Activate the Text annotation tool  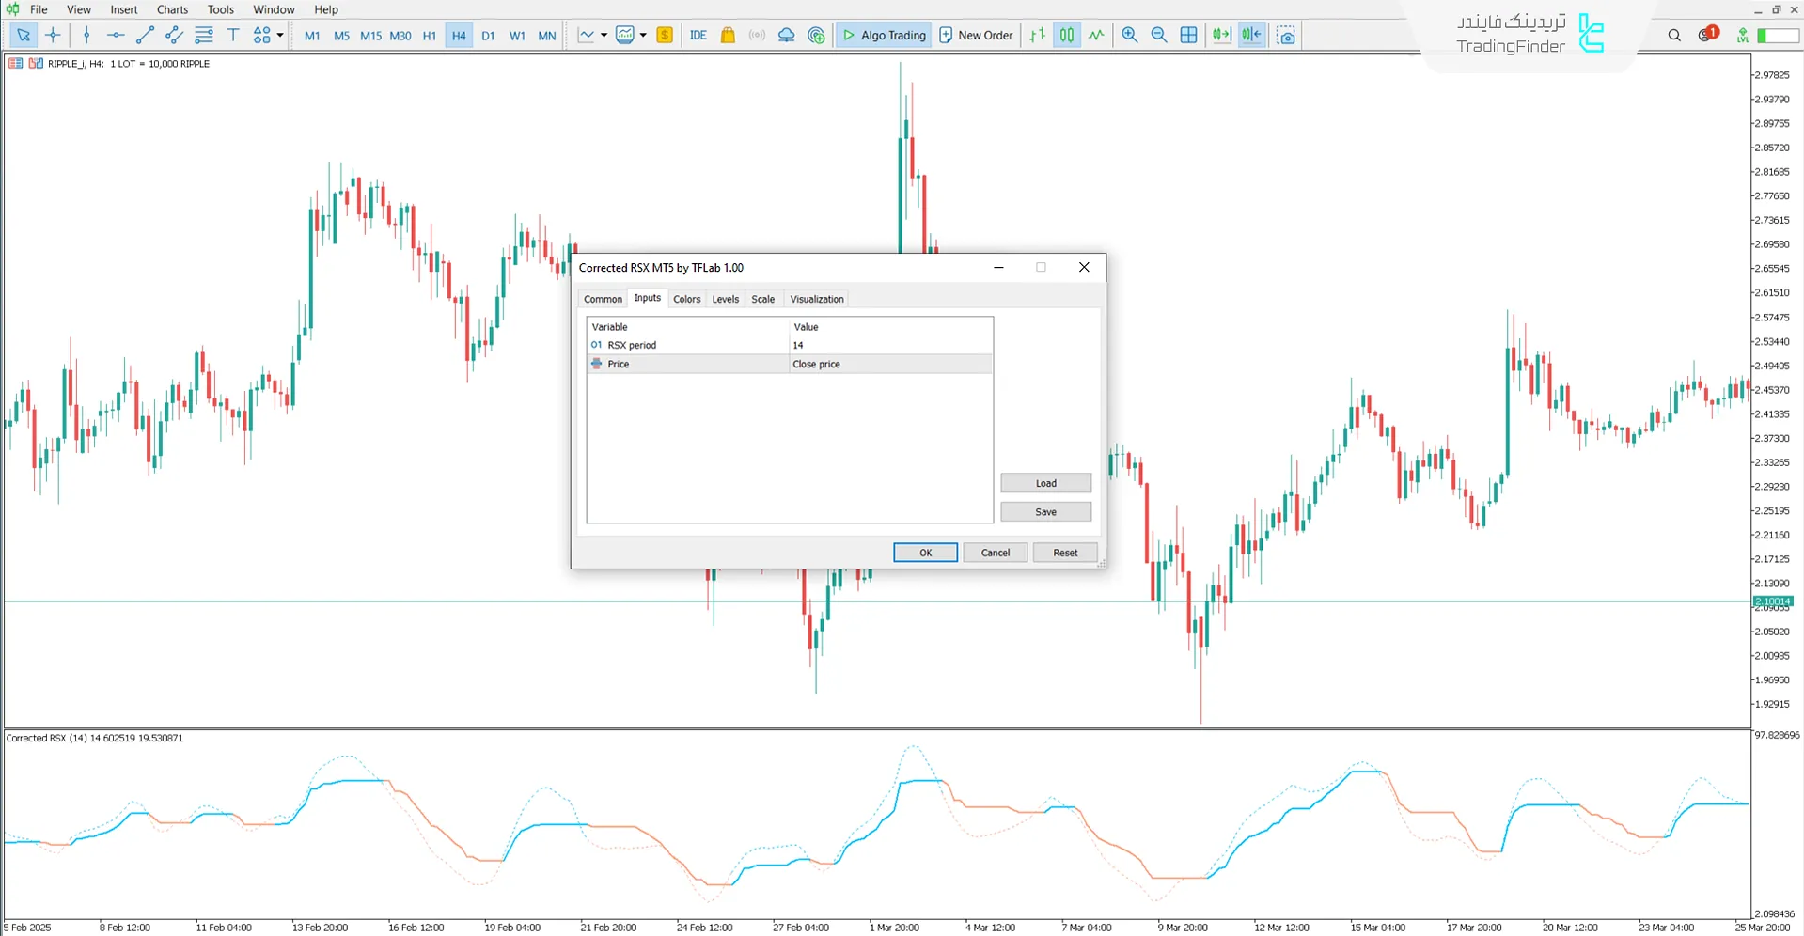tap(233, 35)
